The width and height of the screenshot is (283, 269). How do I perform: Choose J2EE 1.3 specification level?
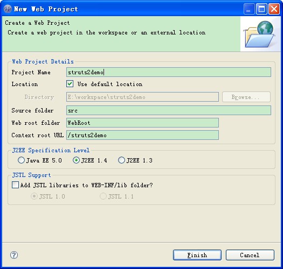[x=121, y=160]
